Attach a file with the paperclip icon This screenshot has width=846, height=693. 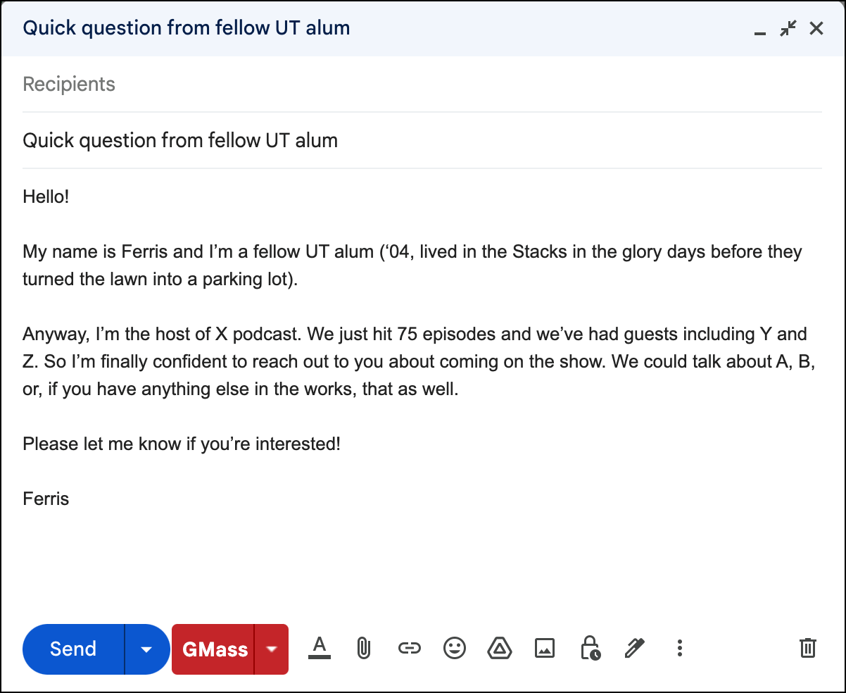coord(363,648)
